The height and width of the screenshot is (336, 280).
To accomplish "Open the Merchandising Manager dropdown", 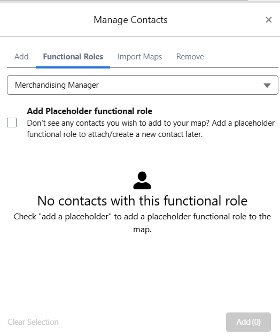I will tap(143, 85).
